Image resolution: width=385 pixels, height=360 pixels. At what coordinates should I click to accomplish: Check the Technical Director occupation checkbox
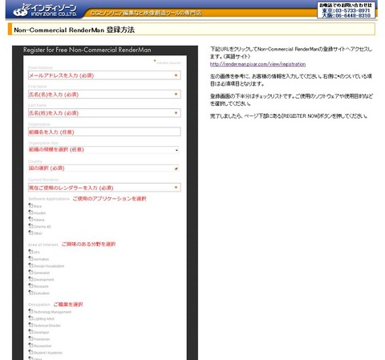tap(30, 325)
